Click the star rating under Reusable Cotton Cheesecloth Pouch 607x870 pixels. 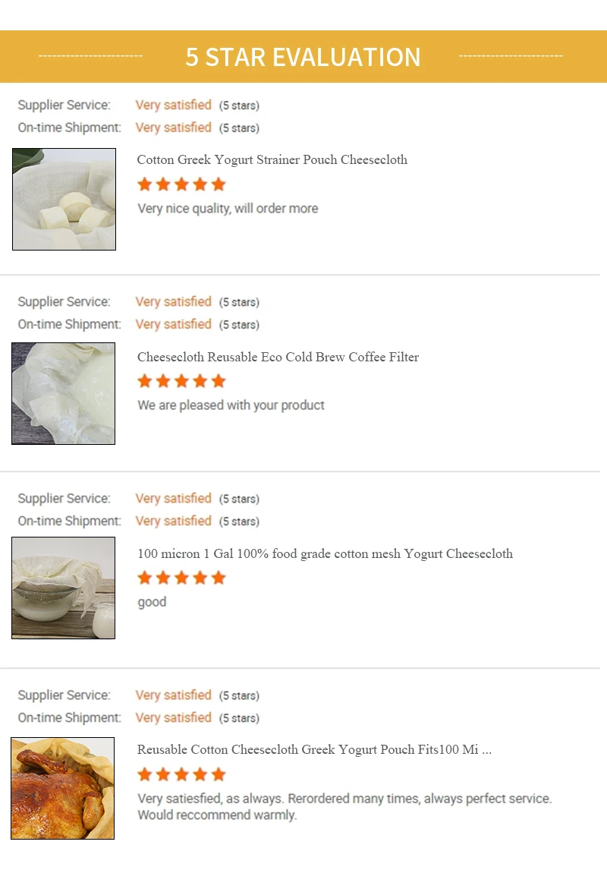(181, 774)
